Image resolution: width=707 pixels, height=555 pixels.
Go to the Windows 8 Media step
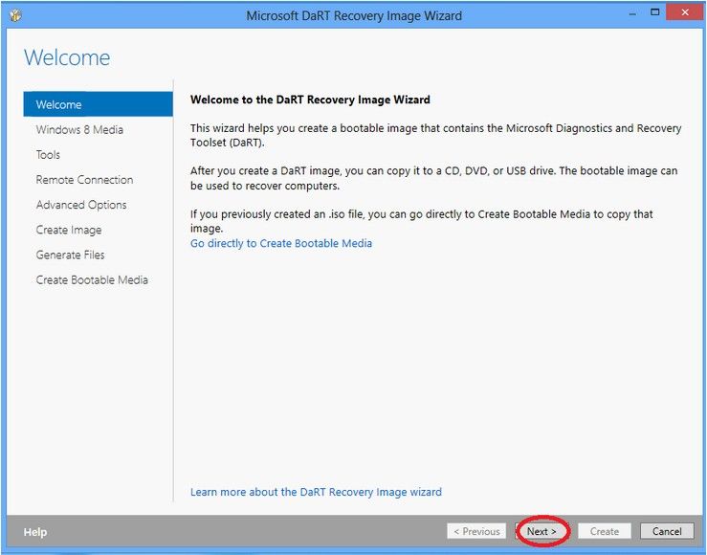tap(79, 130)
